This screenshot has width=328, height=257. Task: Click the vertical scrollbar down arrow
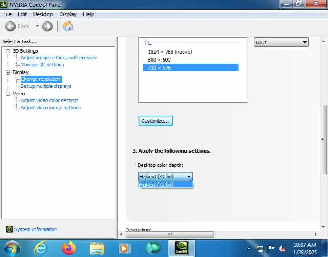click(x=324, y=227)
